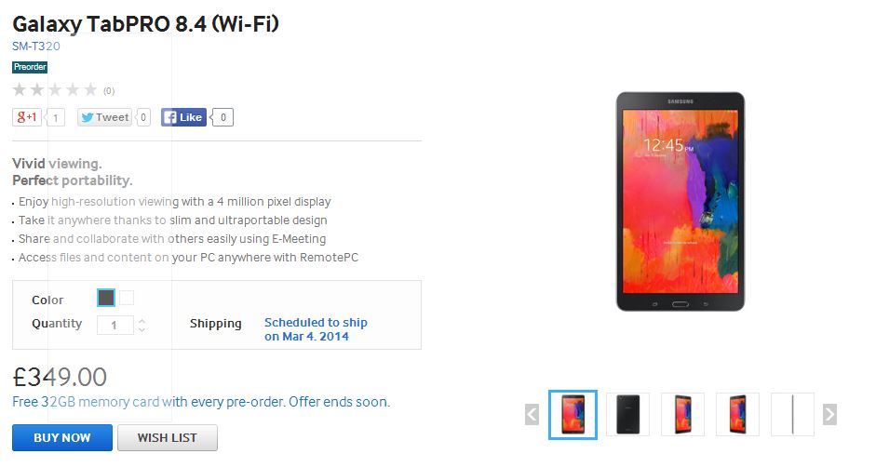876x467 pixels.
Task: Increase quantity with the up arrow
Action: (142, 320)
